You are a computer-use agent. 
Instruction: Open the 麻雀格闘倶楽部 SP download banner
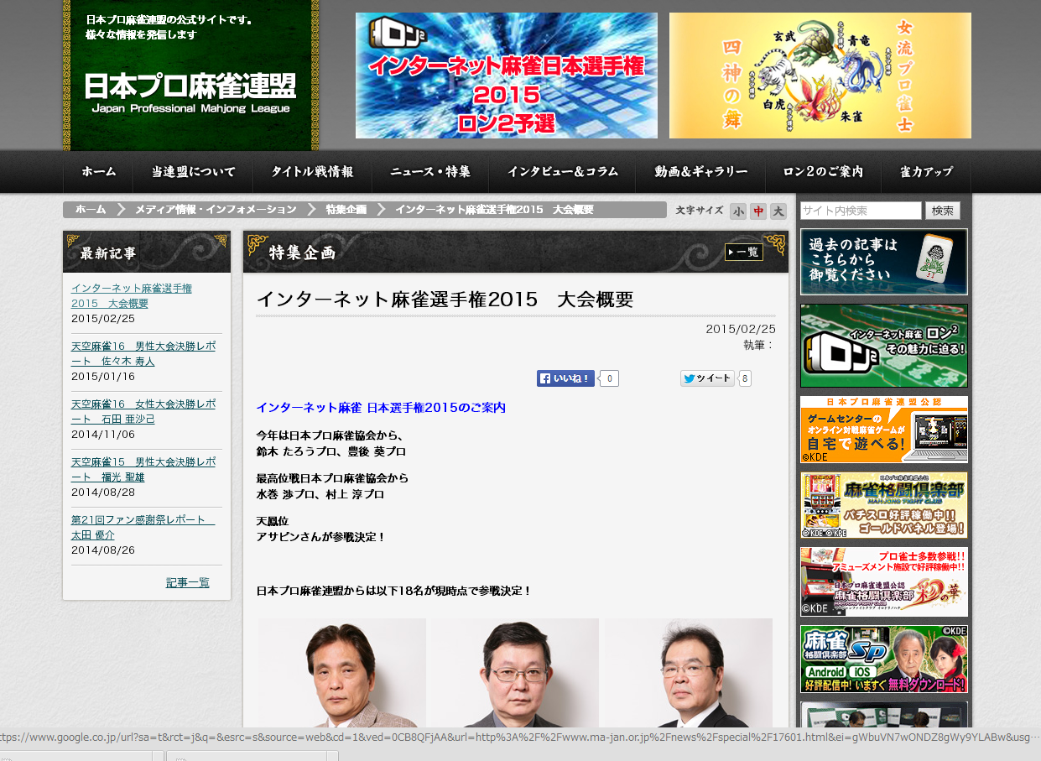tap(883, 659)
